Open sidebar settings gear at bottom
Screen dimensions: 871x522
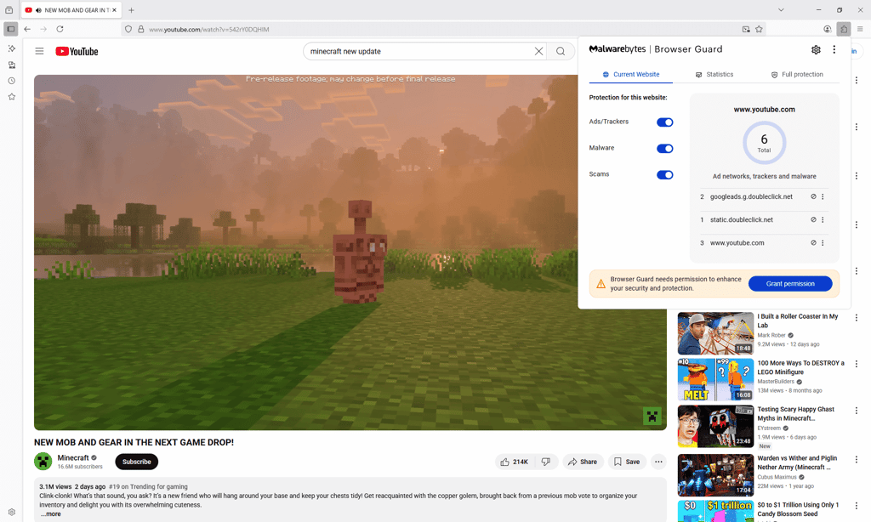click(x=12, y=512)
